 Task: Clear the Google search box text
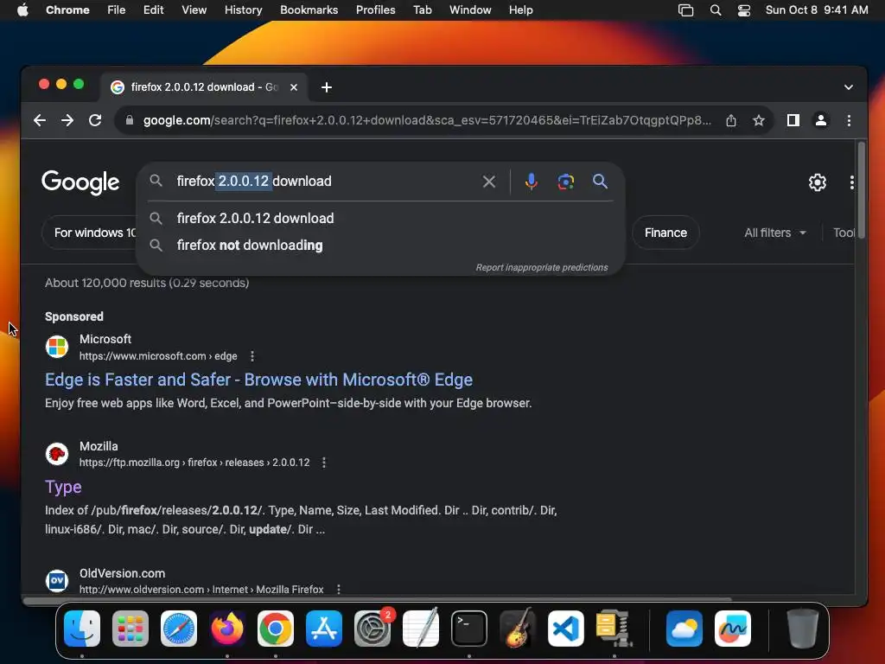[x=489, y=182]
